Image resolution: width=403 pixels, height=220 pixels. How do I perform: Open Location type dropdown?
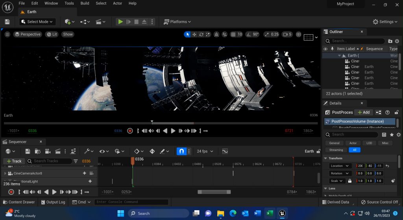pos(340,166)
